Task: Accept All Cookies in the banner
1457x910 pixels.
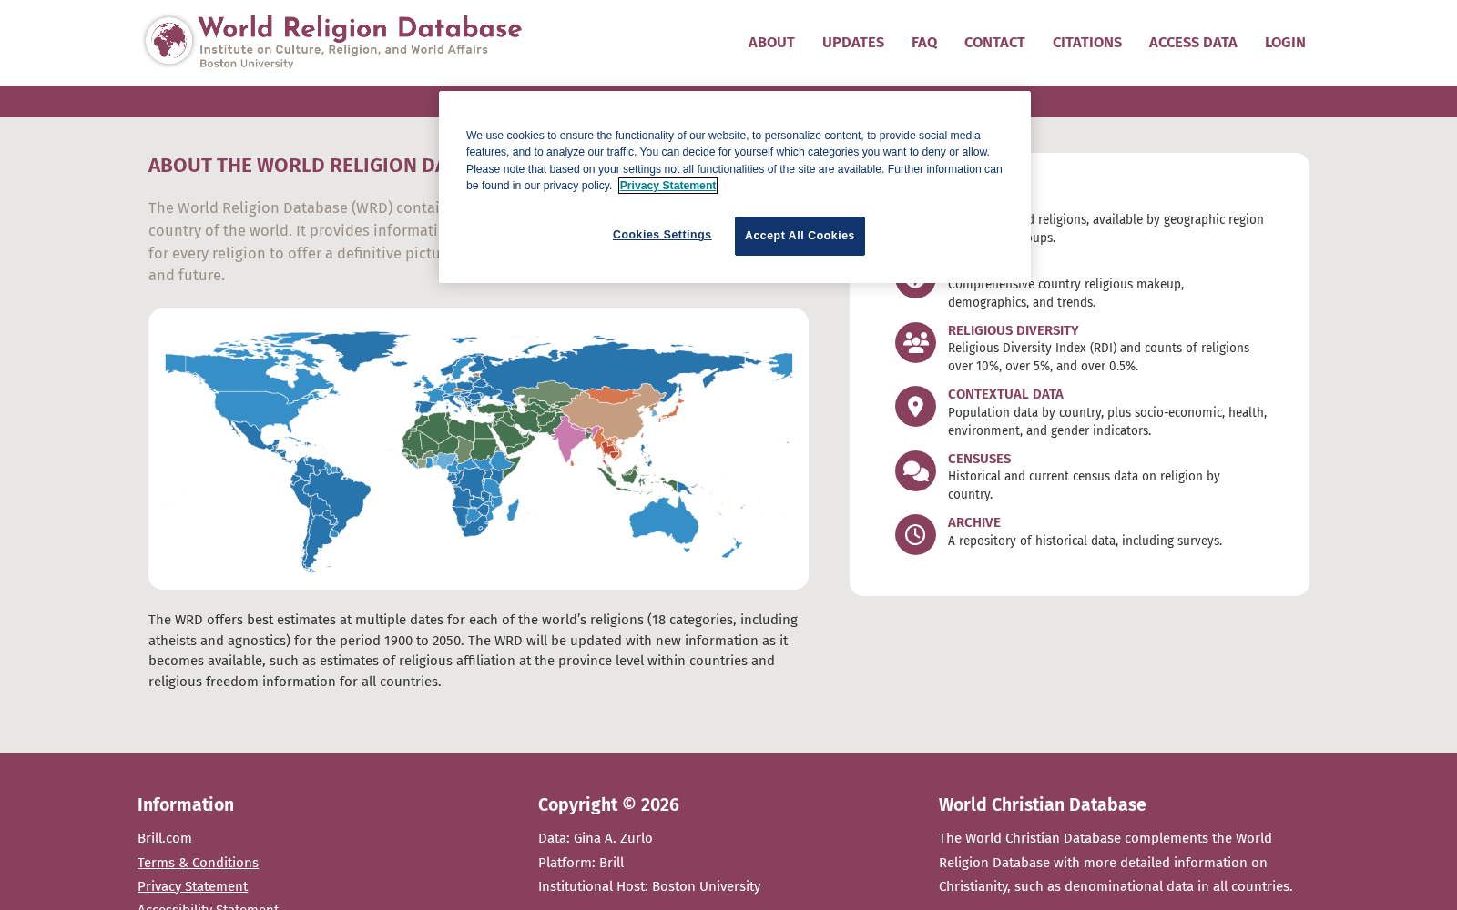Action: [x=800, y=236]
